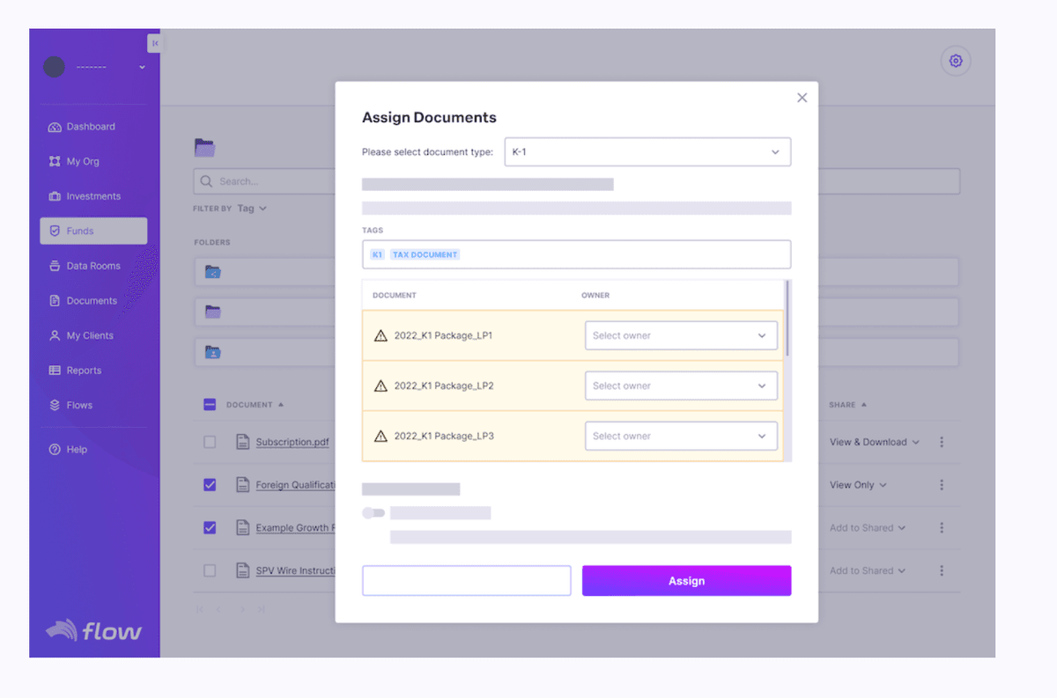1057x698 pixels.
Task: Click the Assign button
Action: (x=686, y=581)
